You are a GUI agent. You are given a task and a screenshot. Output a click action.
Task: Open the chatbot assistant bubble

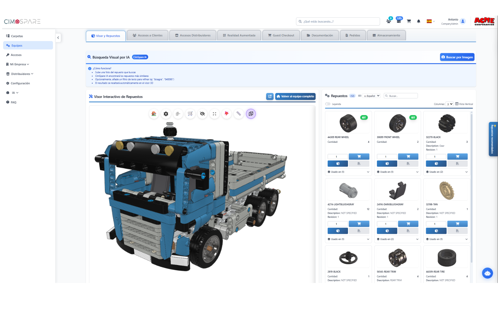click(487, 273)
